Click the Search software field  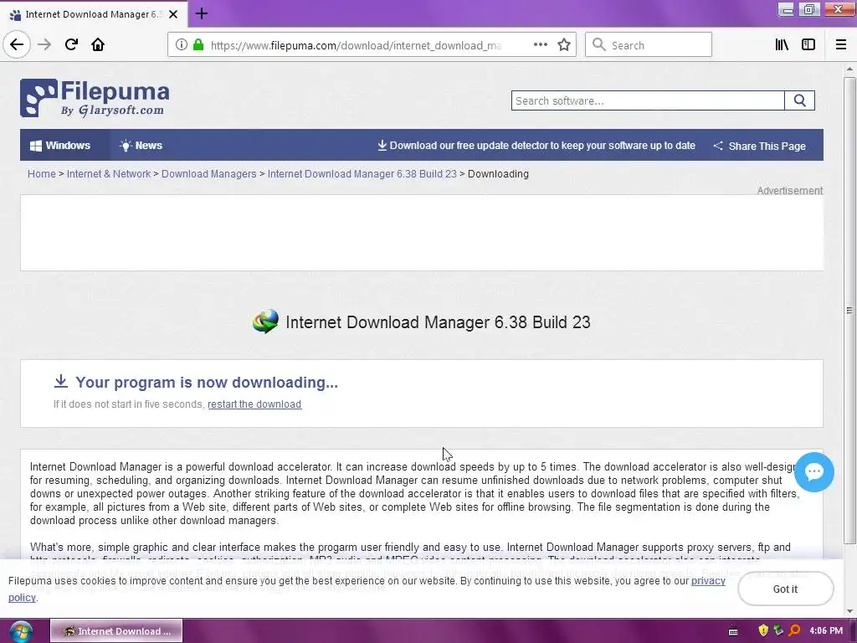click(648, 100)
